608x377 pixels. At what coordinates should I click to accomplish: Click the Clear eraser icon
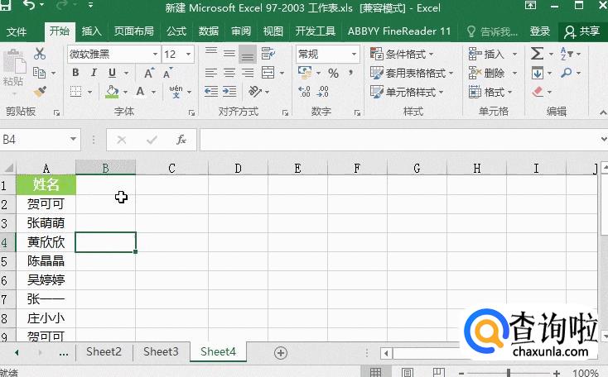coord(538,92)
